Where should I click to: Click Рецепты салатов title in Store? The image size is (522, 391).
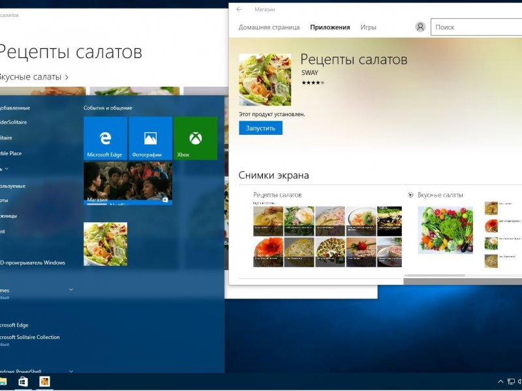(354, 59)
